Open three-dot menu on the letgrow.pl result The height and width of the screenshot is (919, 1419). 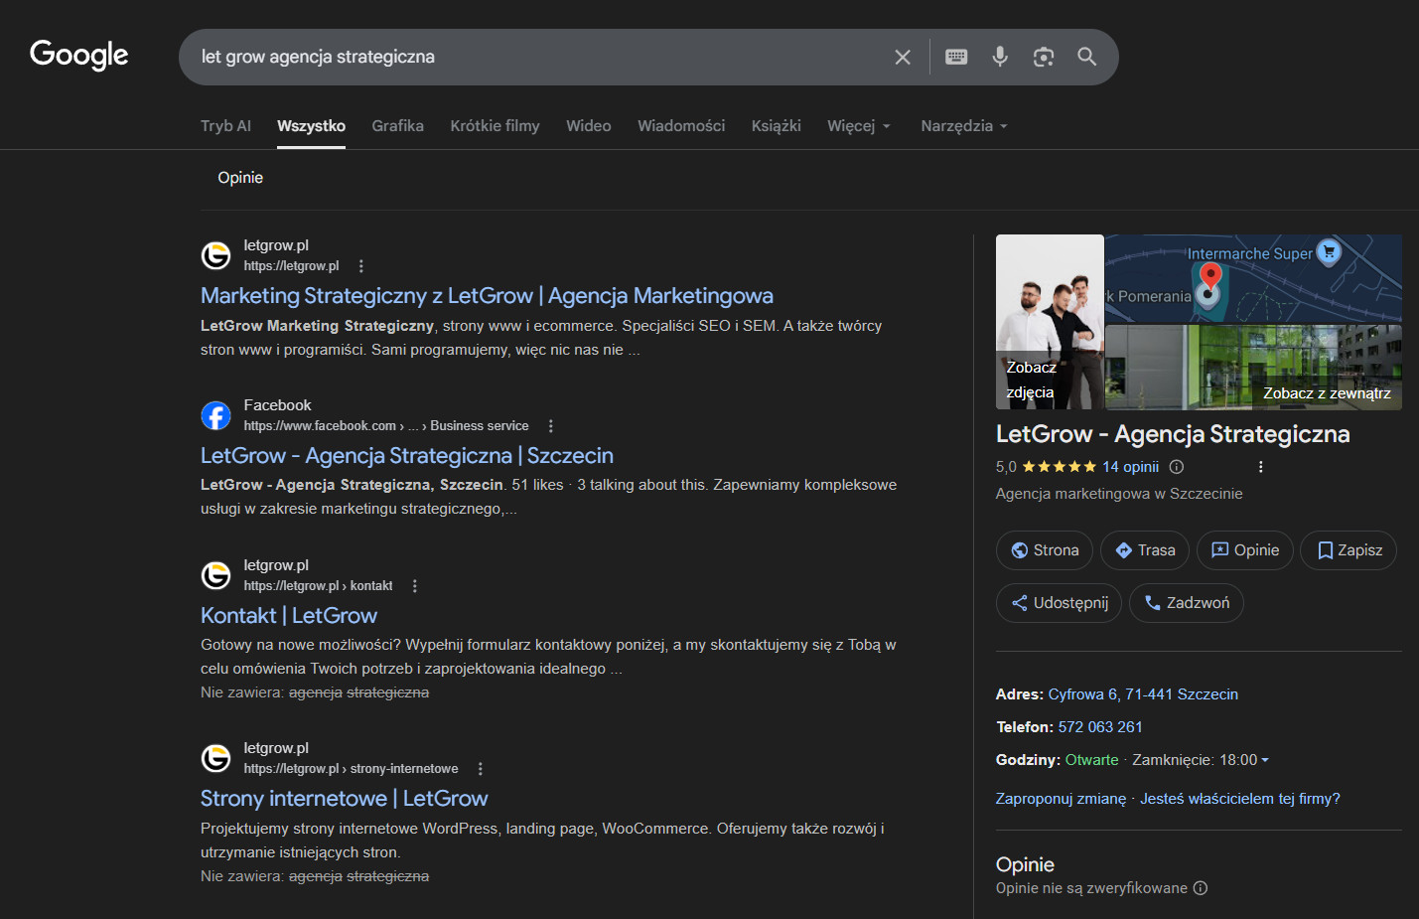[x=360, y=265]
